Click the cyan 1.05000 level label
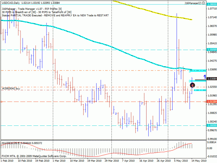Image resolution: width=217 pixels, height=163 pixels. 212,50
